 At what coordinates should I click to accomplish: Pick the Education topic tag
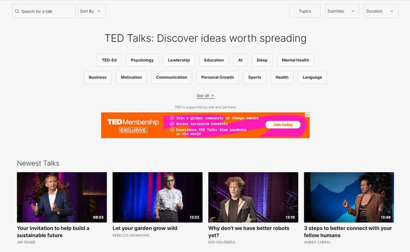point(214,60)
